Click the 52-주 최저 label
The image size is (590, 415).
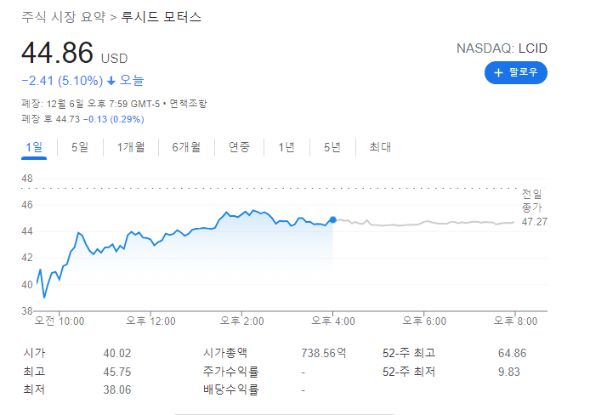pyautogui.click(x=409, y=372)
